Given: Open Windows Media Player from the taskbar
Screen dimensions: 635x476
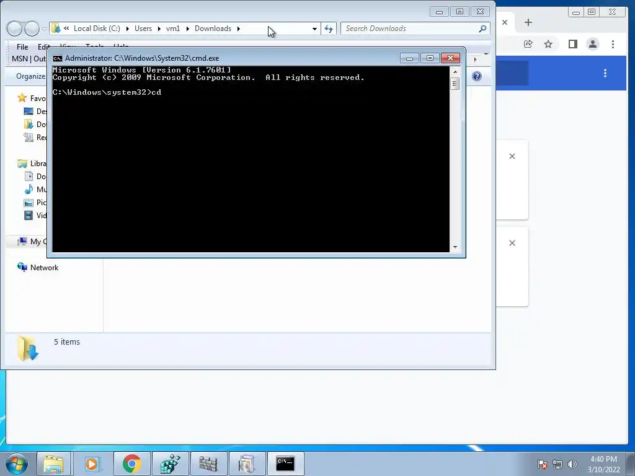Looking at the screenshot, I should (x=92, y=464).
